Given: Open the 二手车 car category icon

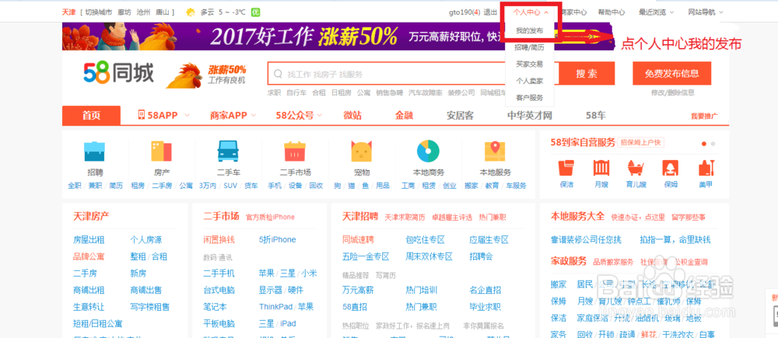Looking at the screenshot, I should pyautogui.click(x=228, y=152).
